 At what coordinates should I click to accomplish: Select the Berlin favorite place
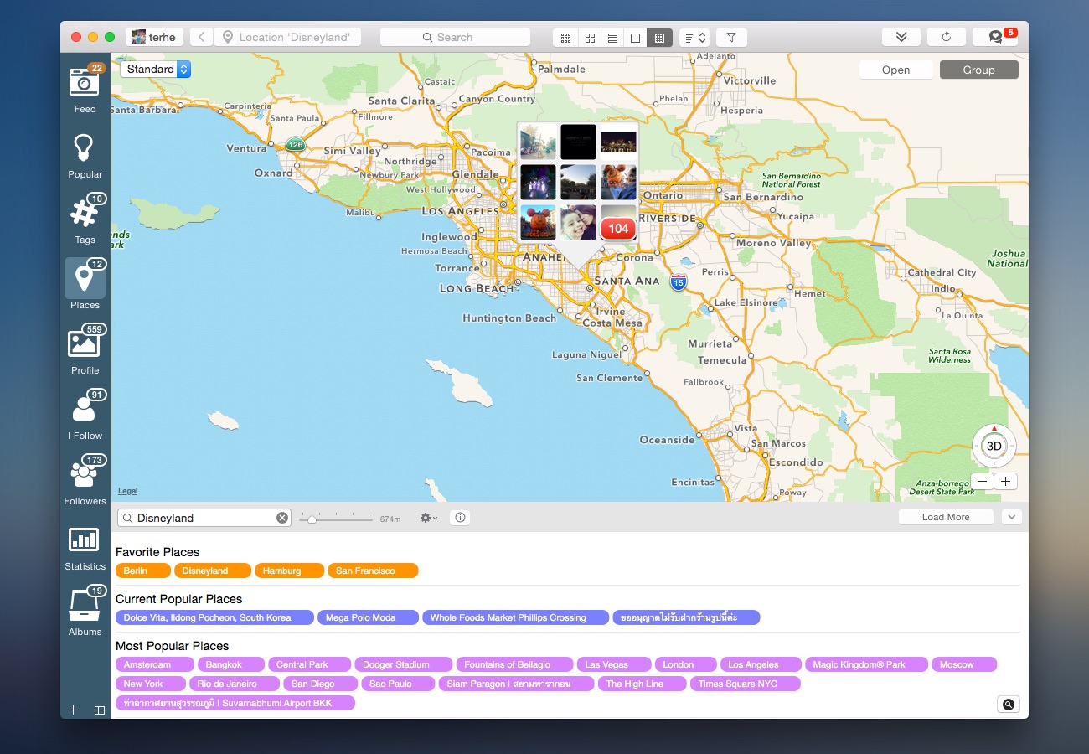point(142,571)
